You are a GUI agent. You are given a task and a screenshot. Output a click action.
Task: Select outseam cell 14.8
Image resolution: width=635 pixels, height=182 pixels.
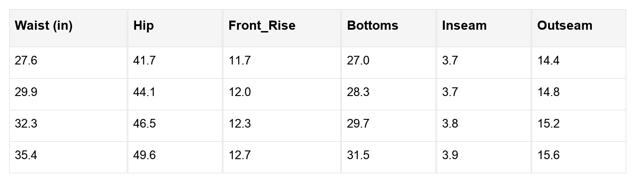click(x=579, y=94)
